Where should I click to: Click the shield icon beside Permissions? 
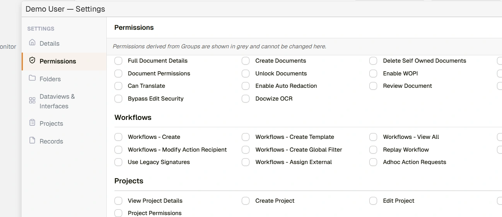[32, 61]
